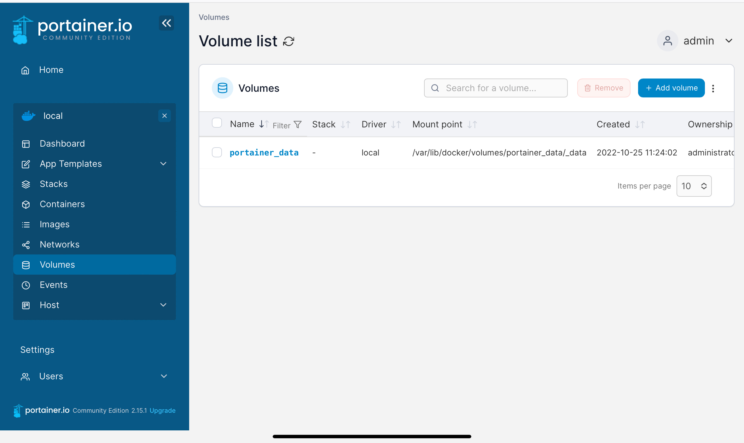744x443 pixels.
Task: Open the portainer_data volume link
Action: [264, 153]
